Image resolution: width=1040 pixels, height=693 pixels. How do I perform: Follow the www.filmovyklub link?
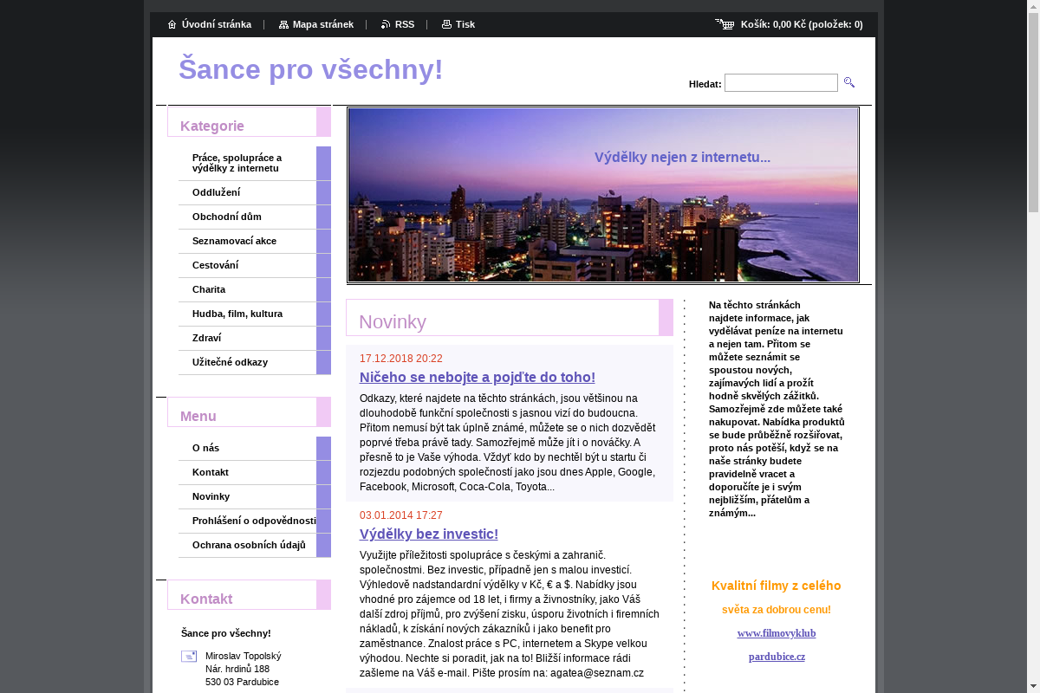click(776, 633)
